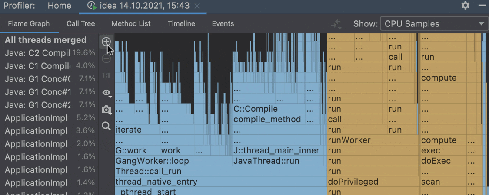This screenshot has width=489, height=195.
Task: Click the _pthread_start frame
Action: point(220,191)
